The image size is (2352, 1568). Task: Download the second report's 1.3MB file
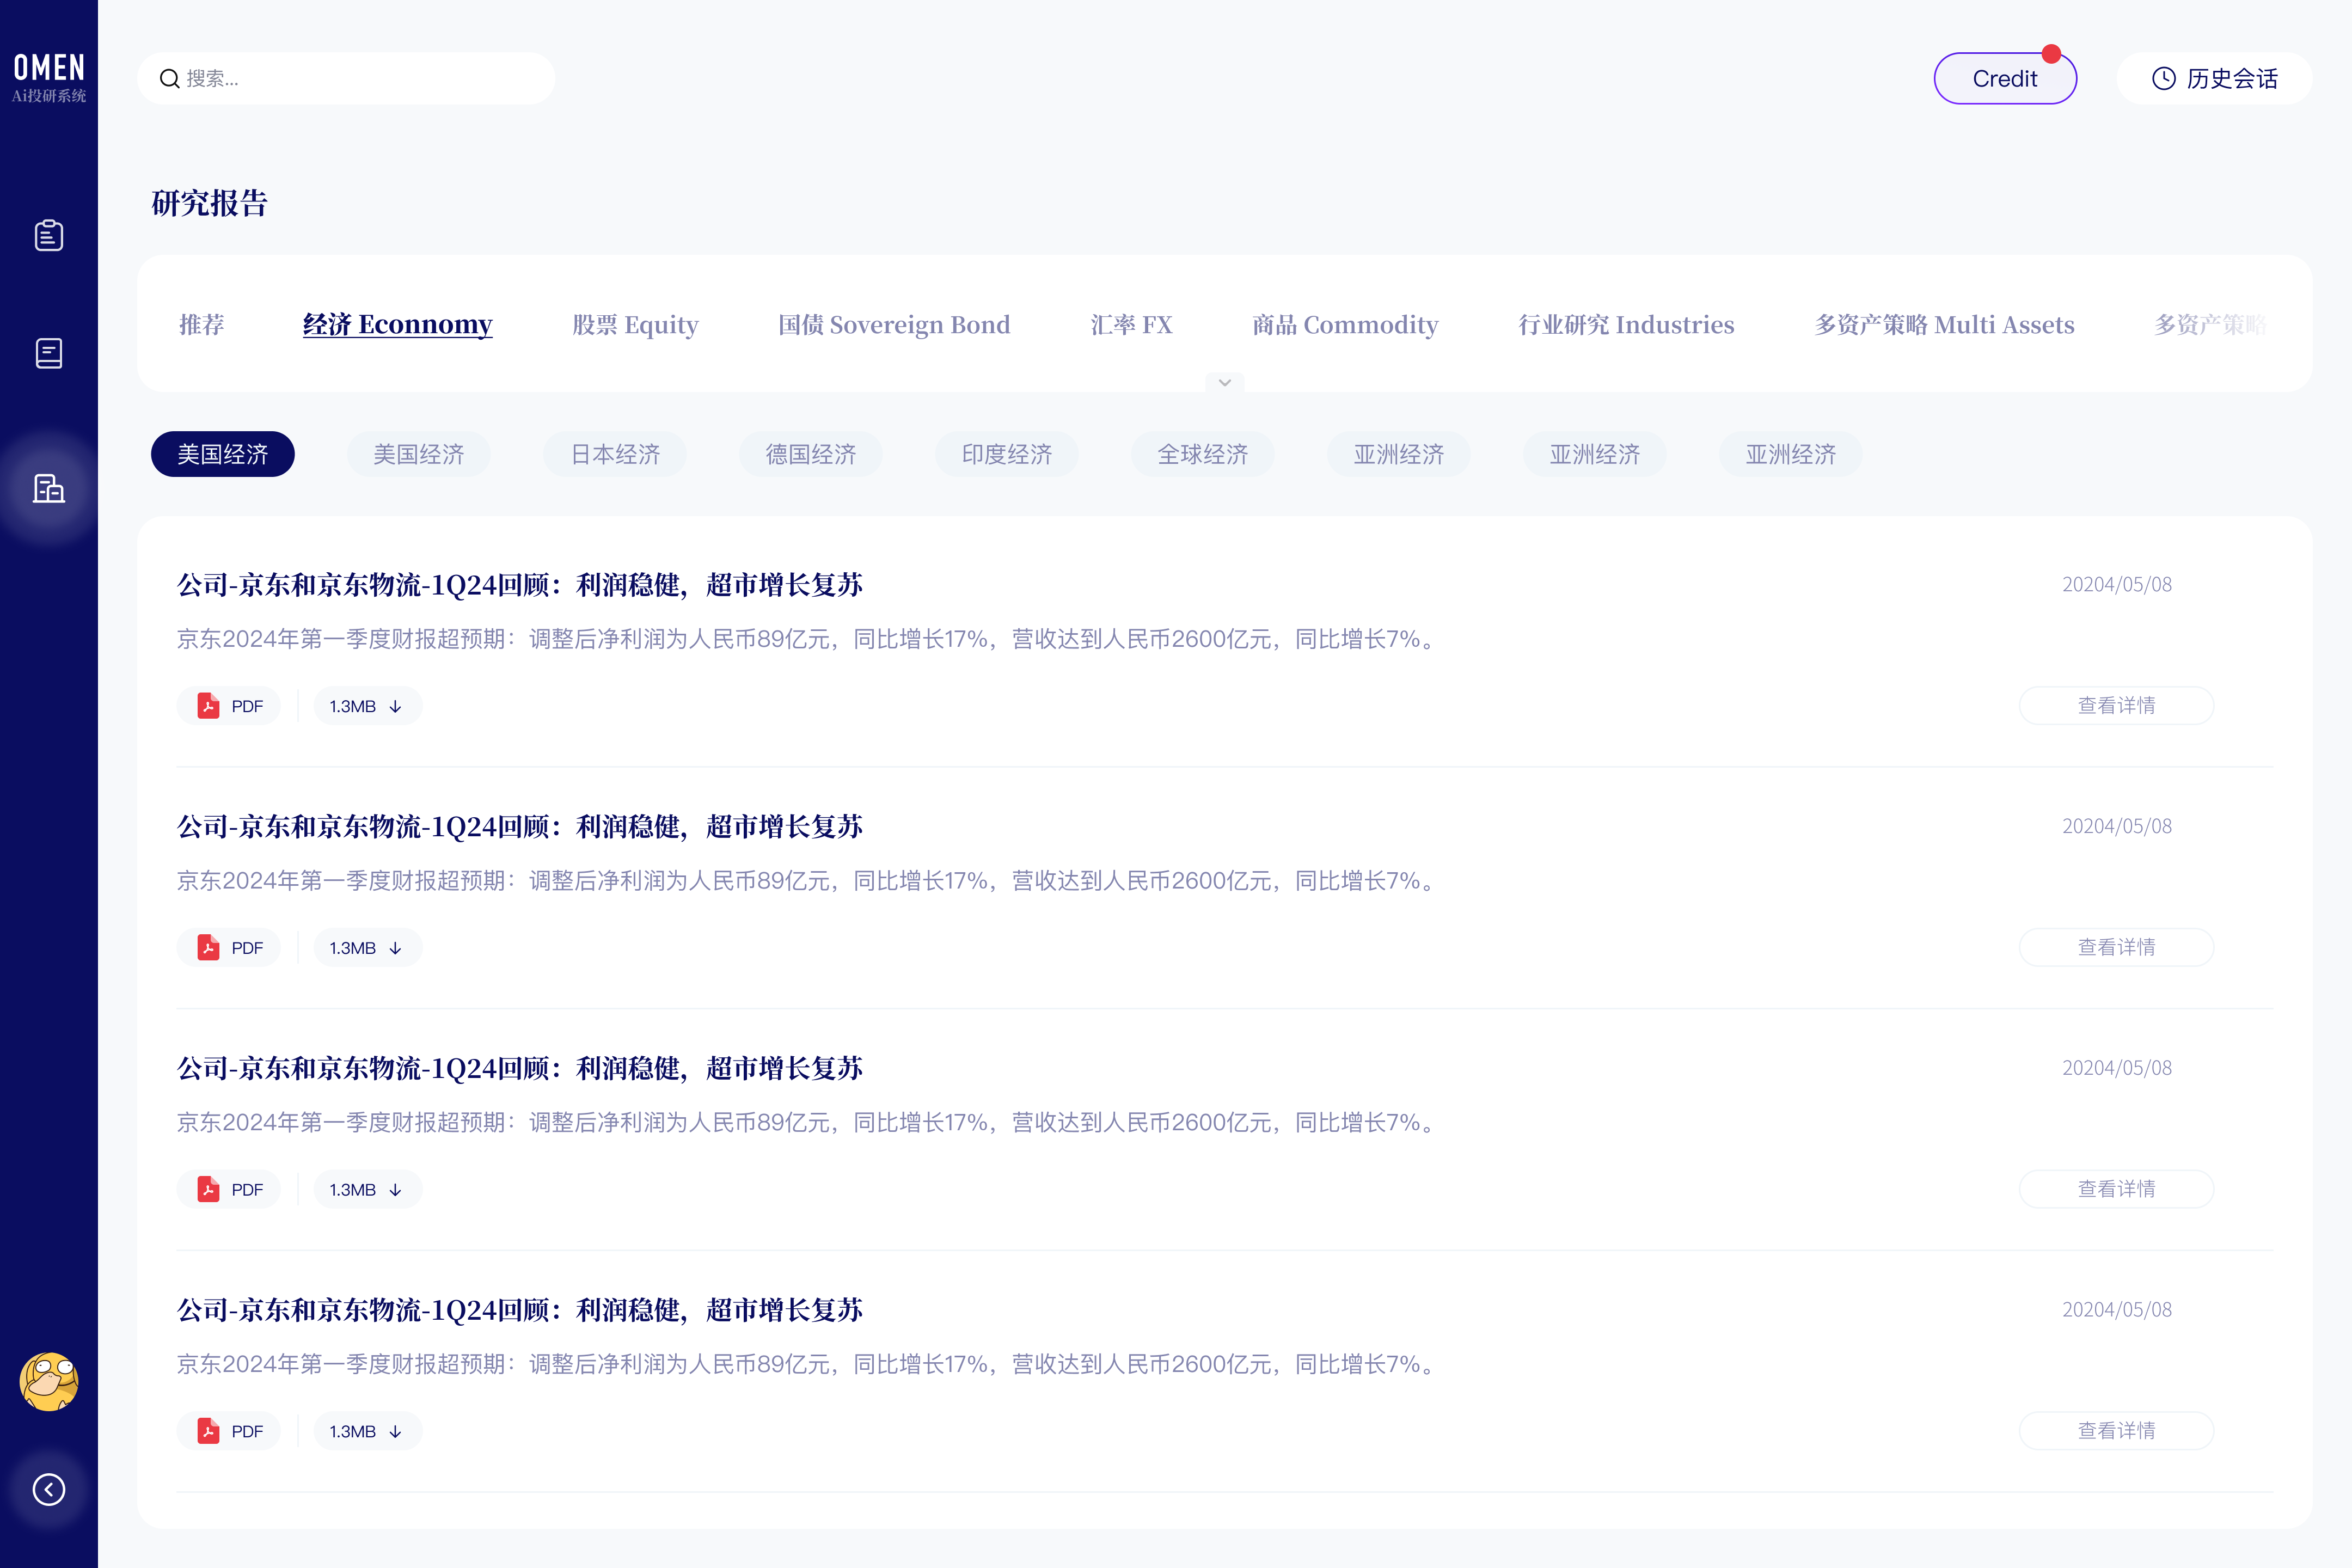[367, 948]
